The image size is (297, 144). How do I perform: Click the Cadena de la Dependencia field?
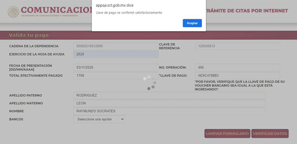tap(116, 46)
